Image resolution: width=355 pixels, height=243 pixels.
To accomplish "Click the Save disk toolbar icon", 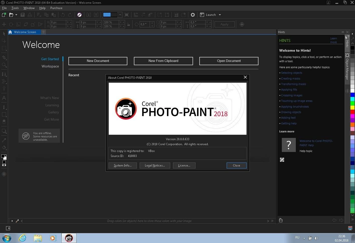I will pyautogui.click(x=23, y=15).
